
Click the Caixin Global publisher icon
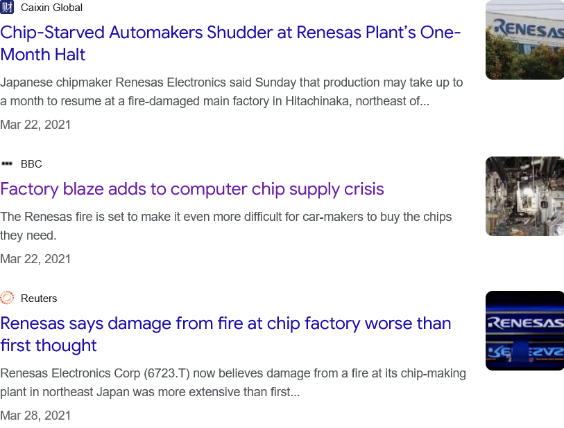[x=8, y=8]
